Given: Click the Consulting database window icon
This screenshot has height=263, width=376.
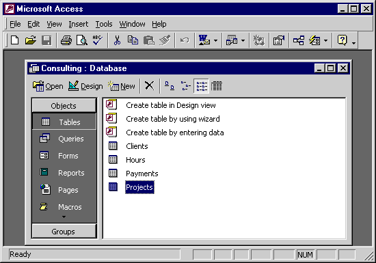Looking at the screenshot, I should click(x=34, y=68).
